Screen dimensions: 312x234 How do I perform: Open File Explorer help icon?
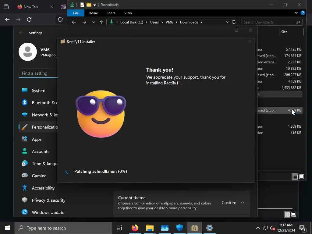click(303, 13)
